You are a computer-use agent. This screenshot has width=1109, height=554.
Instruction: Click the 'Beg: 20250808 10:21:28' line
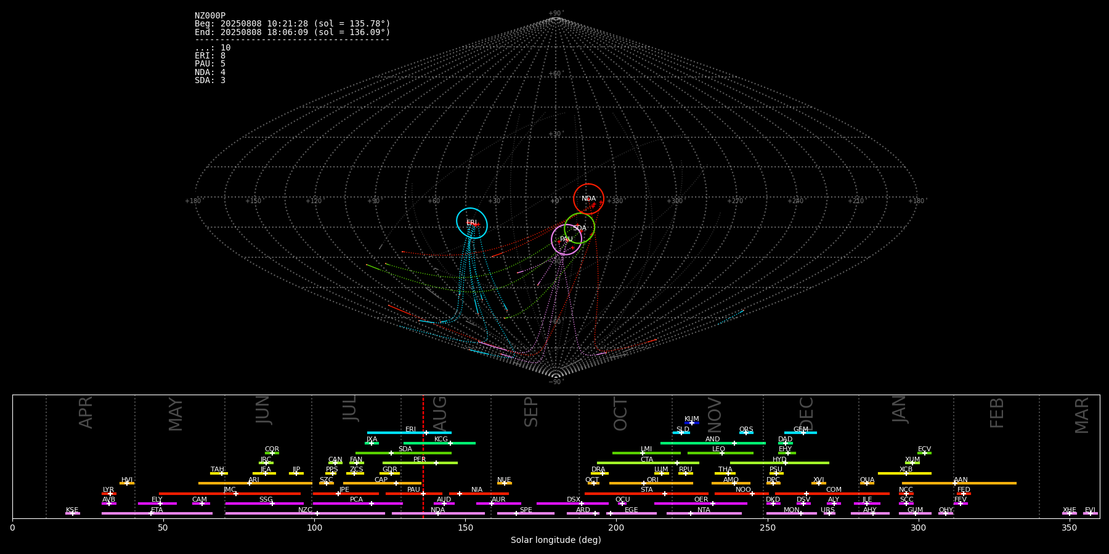[x=293, y=24]
